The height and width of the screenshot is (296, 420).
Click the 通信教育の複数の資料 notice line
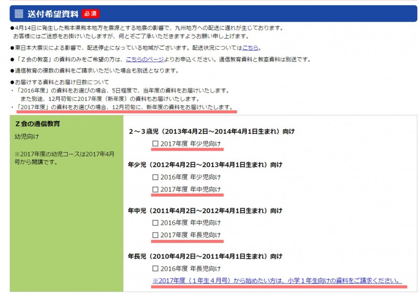94,71
